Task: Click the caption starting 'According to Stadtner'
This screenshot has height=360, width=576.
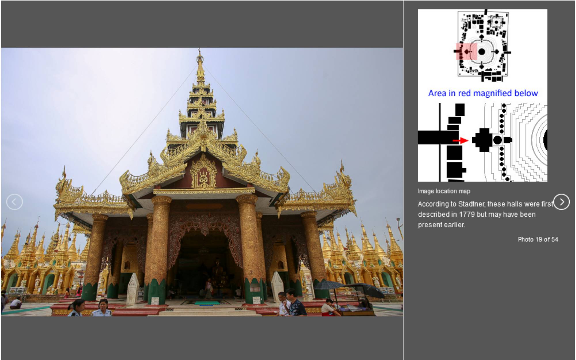Action: coord(485,214)
